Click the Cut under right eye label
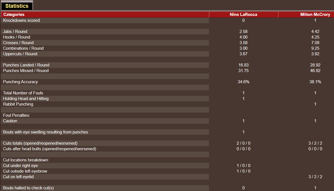 tap(20, 166)
